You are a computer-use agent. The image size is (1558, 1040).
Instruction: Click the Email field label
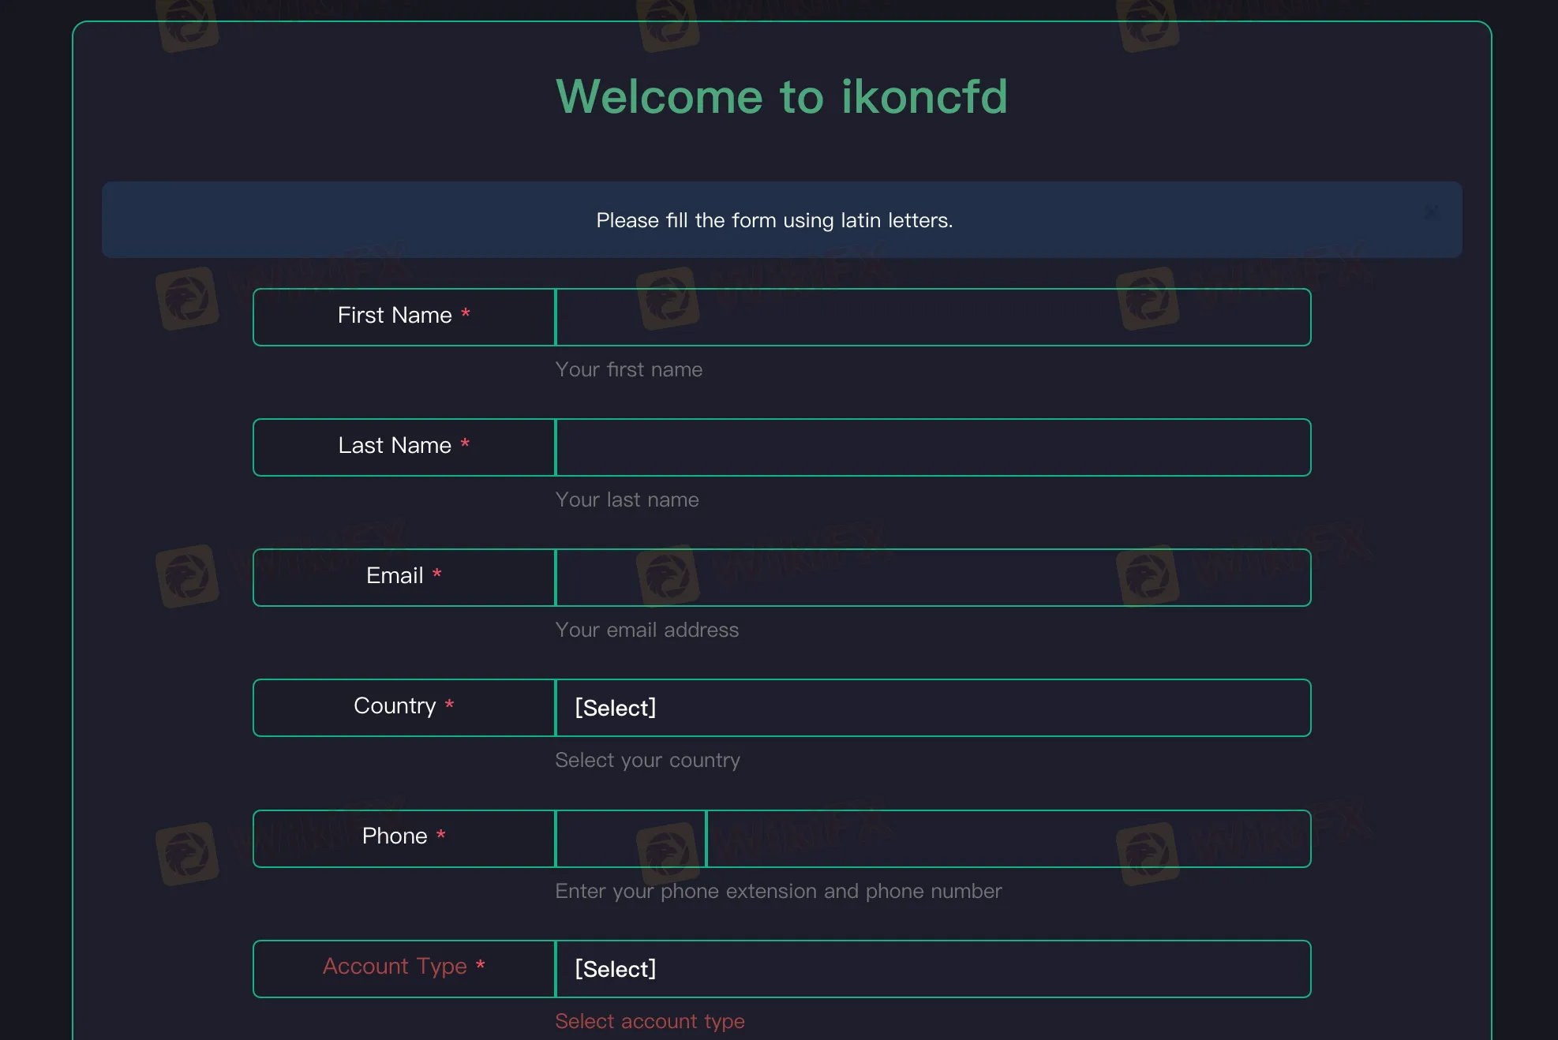(395, 576)
